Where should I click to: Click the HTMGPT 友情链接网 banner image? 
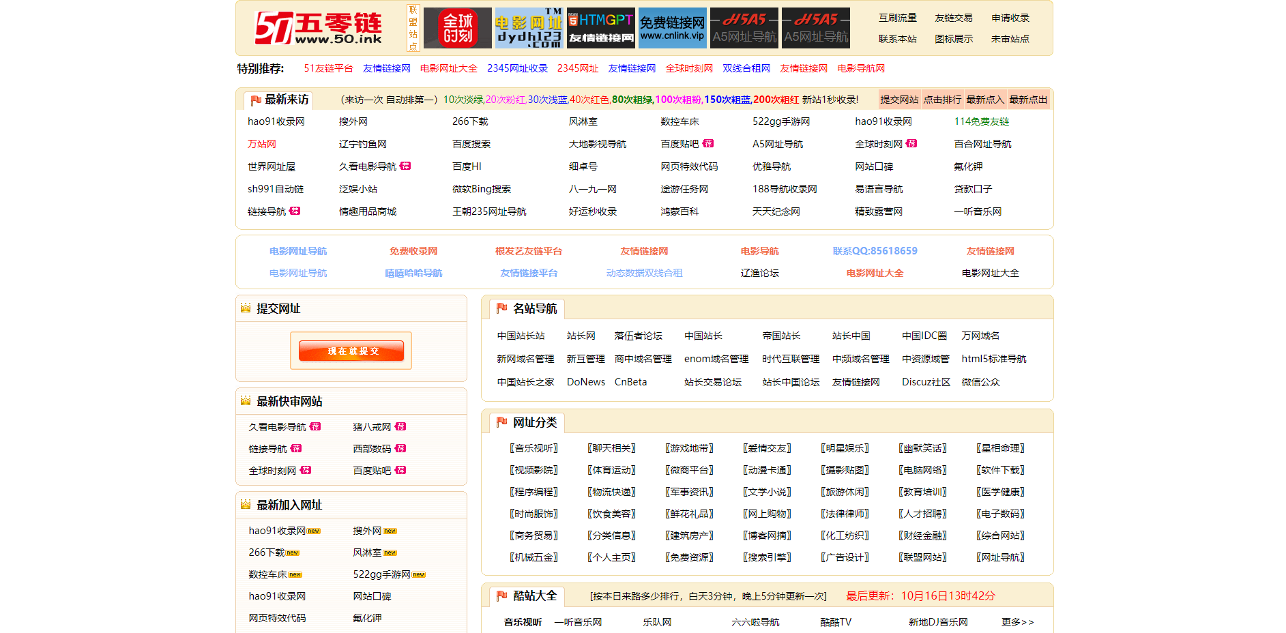pyautogui.click(x=600, y=28)
